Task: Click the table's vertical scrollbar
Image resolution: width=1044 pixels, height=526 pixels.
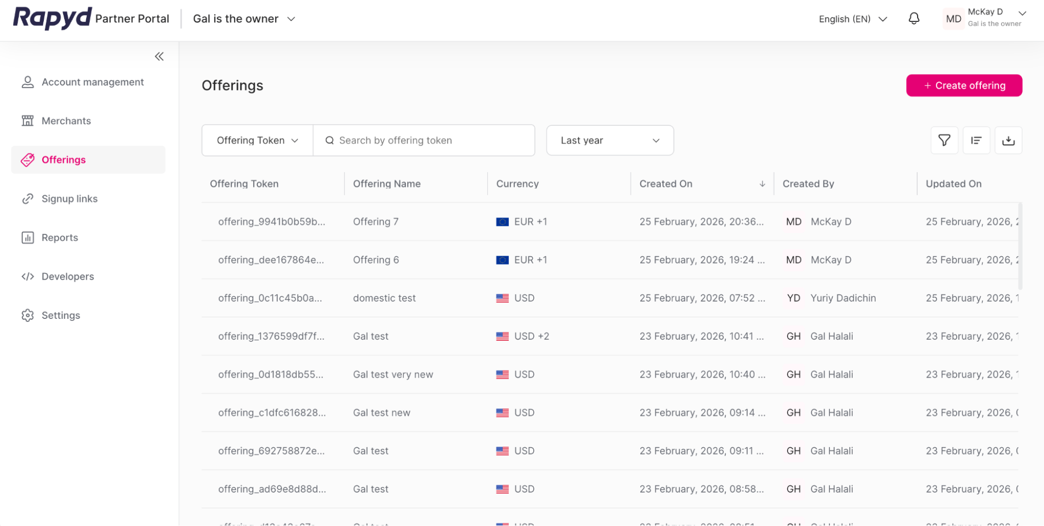Action: click(1020, 246)
